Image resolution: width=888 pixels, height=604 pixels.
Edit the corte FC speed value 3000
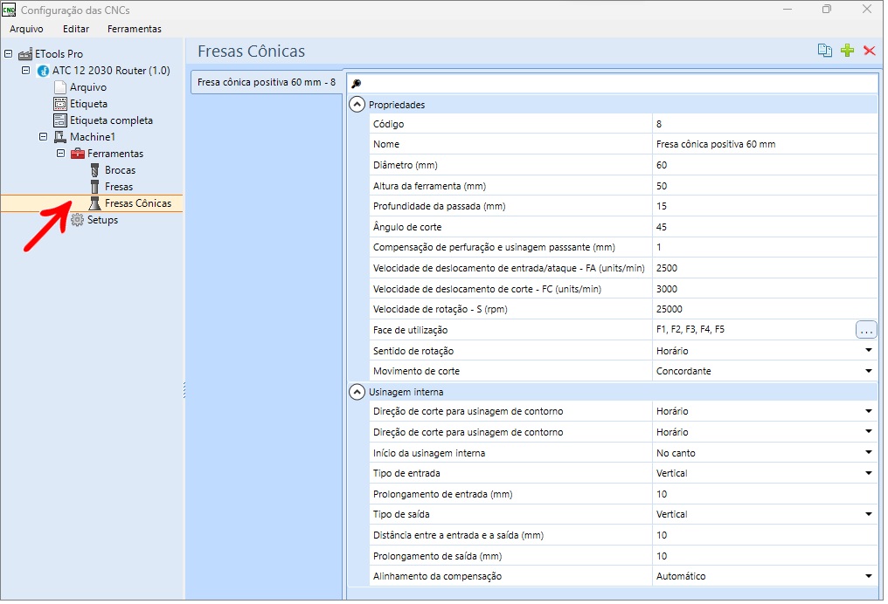coord(765,288)
